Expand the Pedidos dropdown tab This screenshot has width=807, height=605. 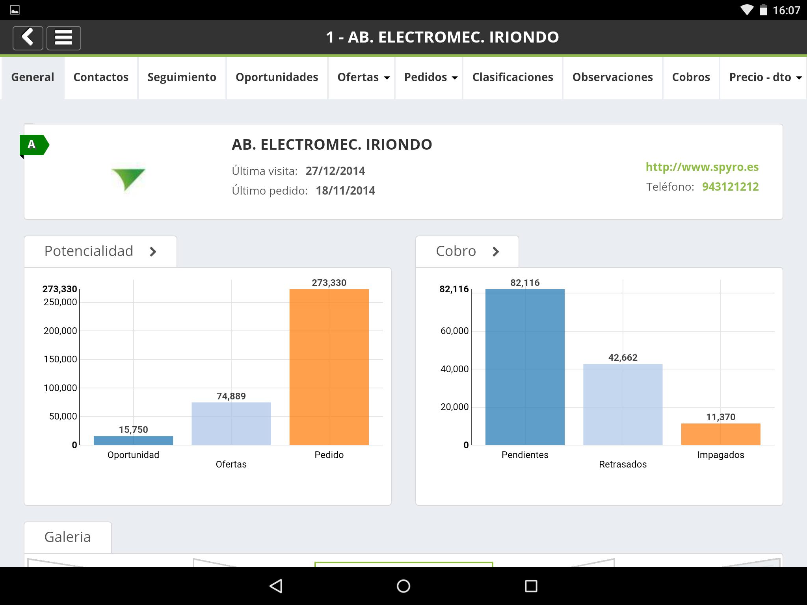[x=430, y=77]
